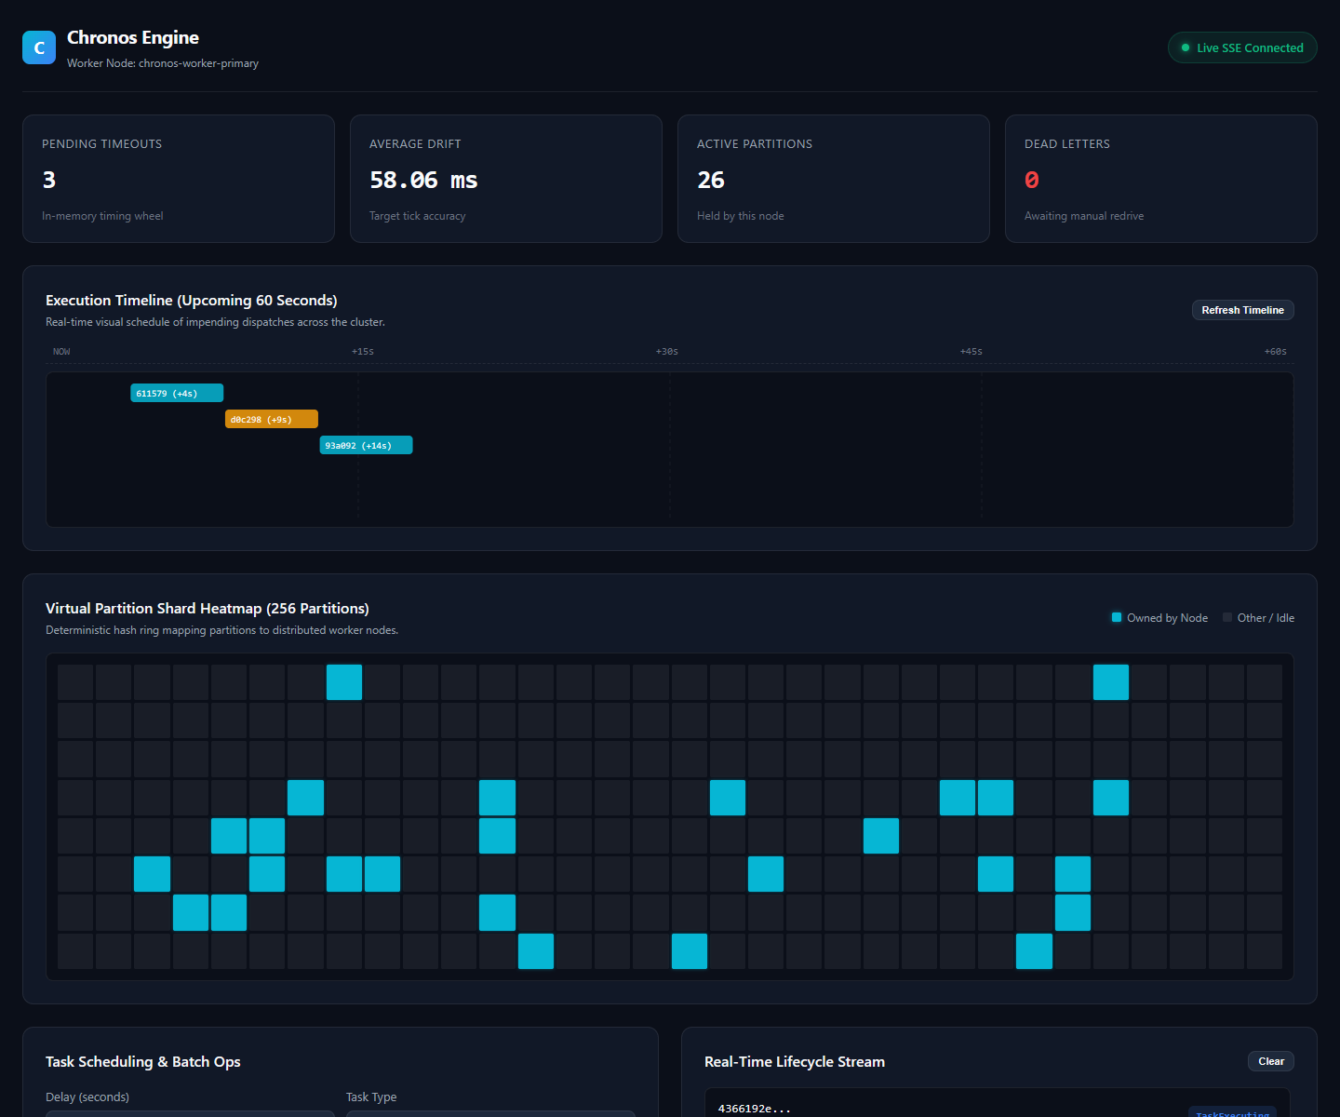
Task: Click the +60s timeline axis label
Action: point(1276,352)
